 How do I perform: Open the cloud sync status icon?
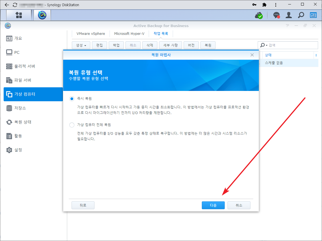click(259, 15)
